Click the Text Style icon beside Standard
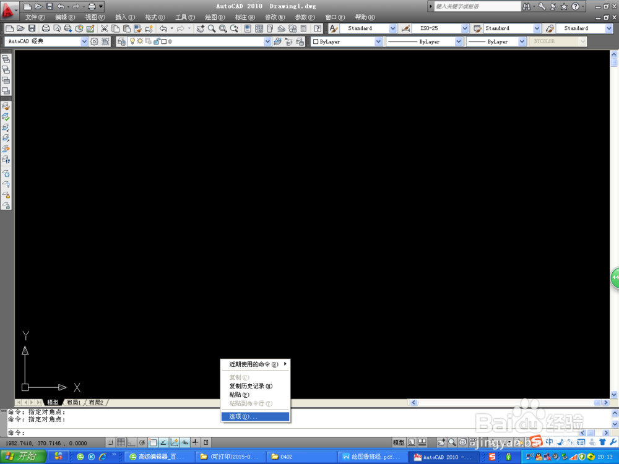Image resolution: width=619 pixels, height=464 pixels. 334,28
